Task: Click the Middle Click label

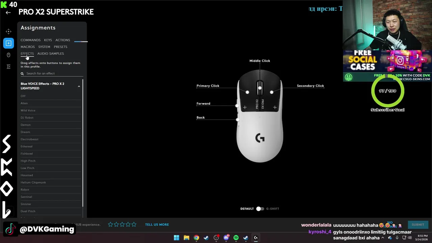Action: pos(260,61)
